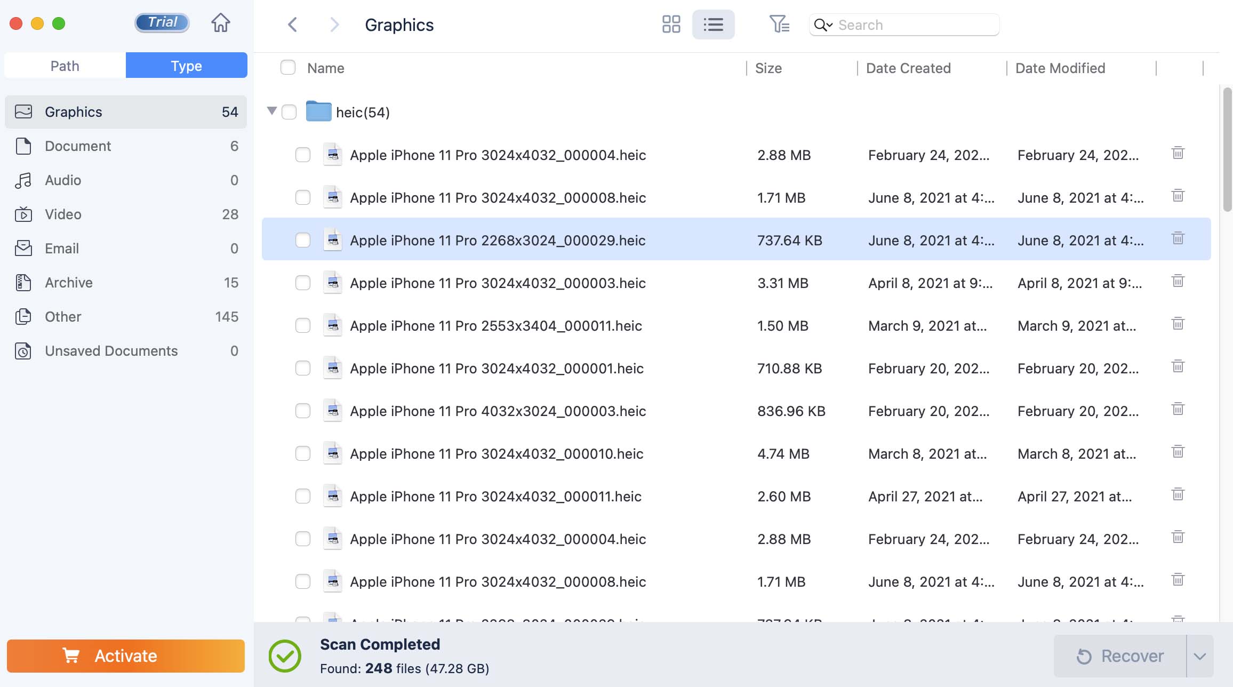Select Audio category in sidebar
Image resolution: width=1233 pixels, height=687 pixels.
point(126,180)
